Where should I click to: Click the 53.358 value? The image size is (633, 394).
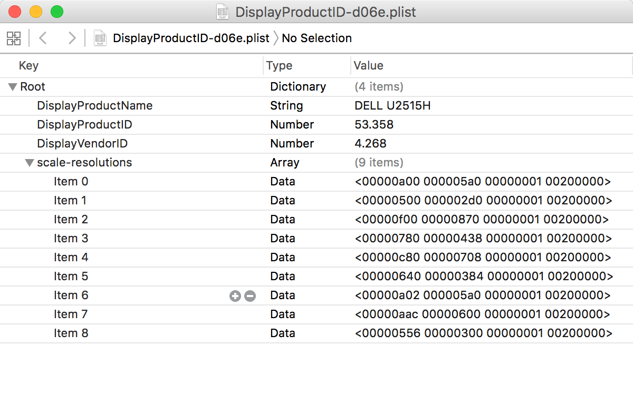click(374, 125)
